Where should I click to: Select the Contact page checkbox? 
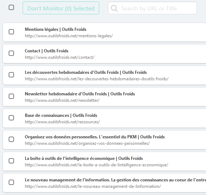click(x=11, y=53)
